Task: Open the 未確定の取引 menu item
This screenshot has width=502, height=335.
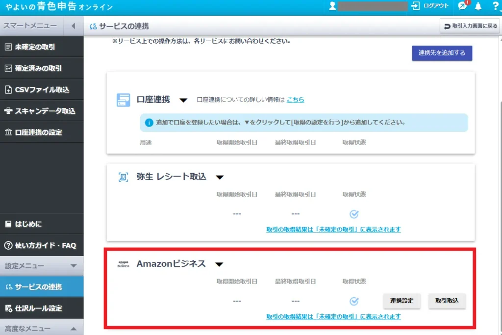Action: tap(42, 47)
